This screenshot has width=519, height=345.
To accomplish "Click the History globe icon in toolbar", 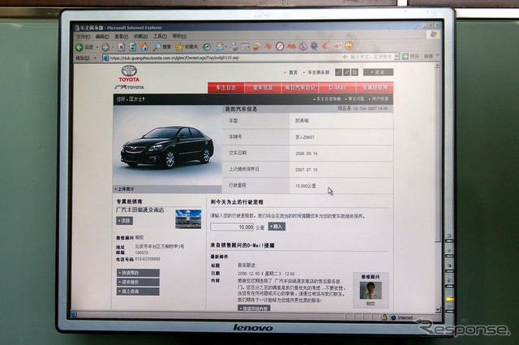I will tap(207, 47).
